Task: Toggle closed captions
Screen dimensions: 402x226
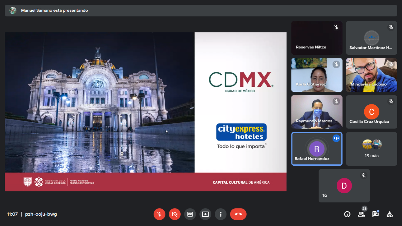Action: point(190,214)
